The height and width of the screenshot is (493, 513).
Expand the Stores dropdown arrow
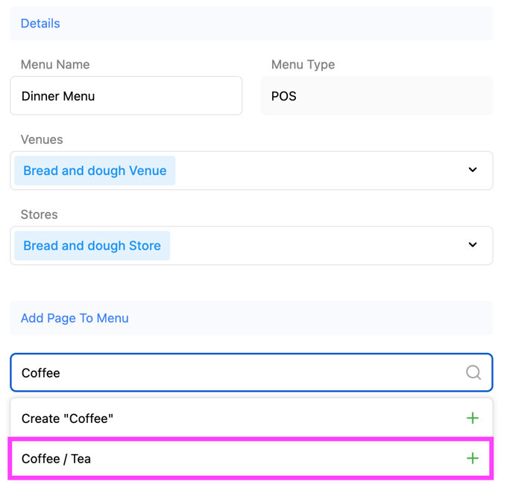(x=472, y=245)
